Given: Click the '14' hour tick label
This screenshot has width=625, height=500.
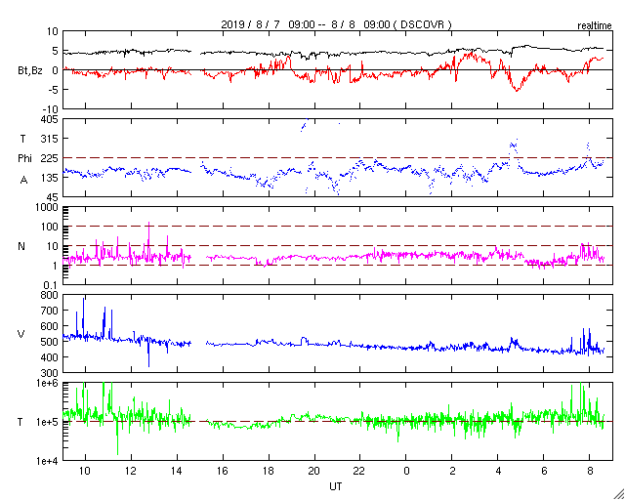Looking at the screenshot, I should [177, 472].
